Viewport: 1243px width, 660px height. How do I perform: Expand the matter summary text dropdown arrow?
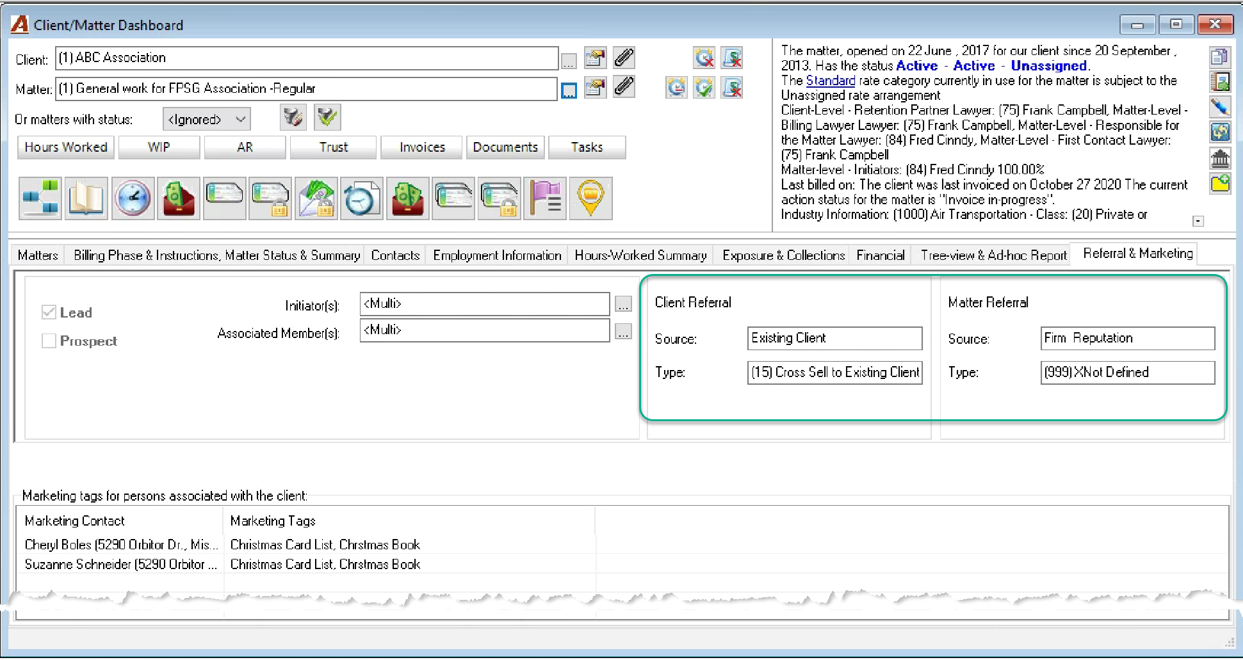click(1198, 221)
